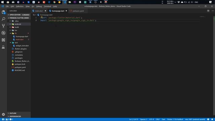This screenshot has height=121, width=215.
Task: Select language mode Dart
Action: [x=164, y=119]
